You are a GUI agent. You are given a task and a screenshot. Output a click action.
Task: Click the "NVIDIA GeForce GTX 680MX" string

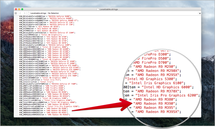tap(66, 70)
